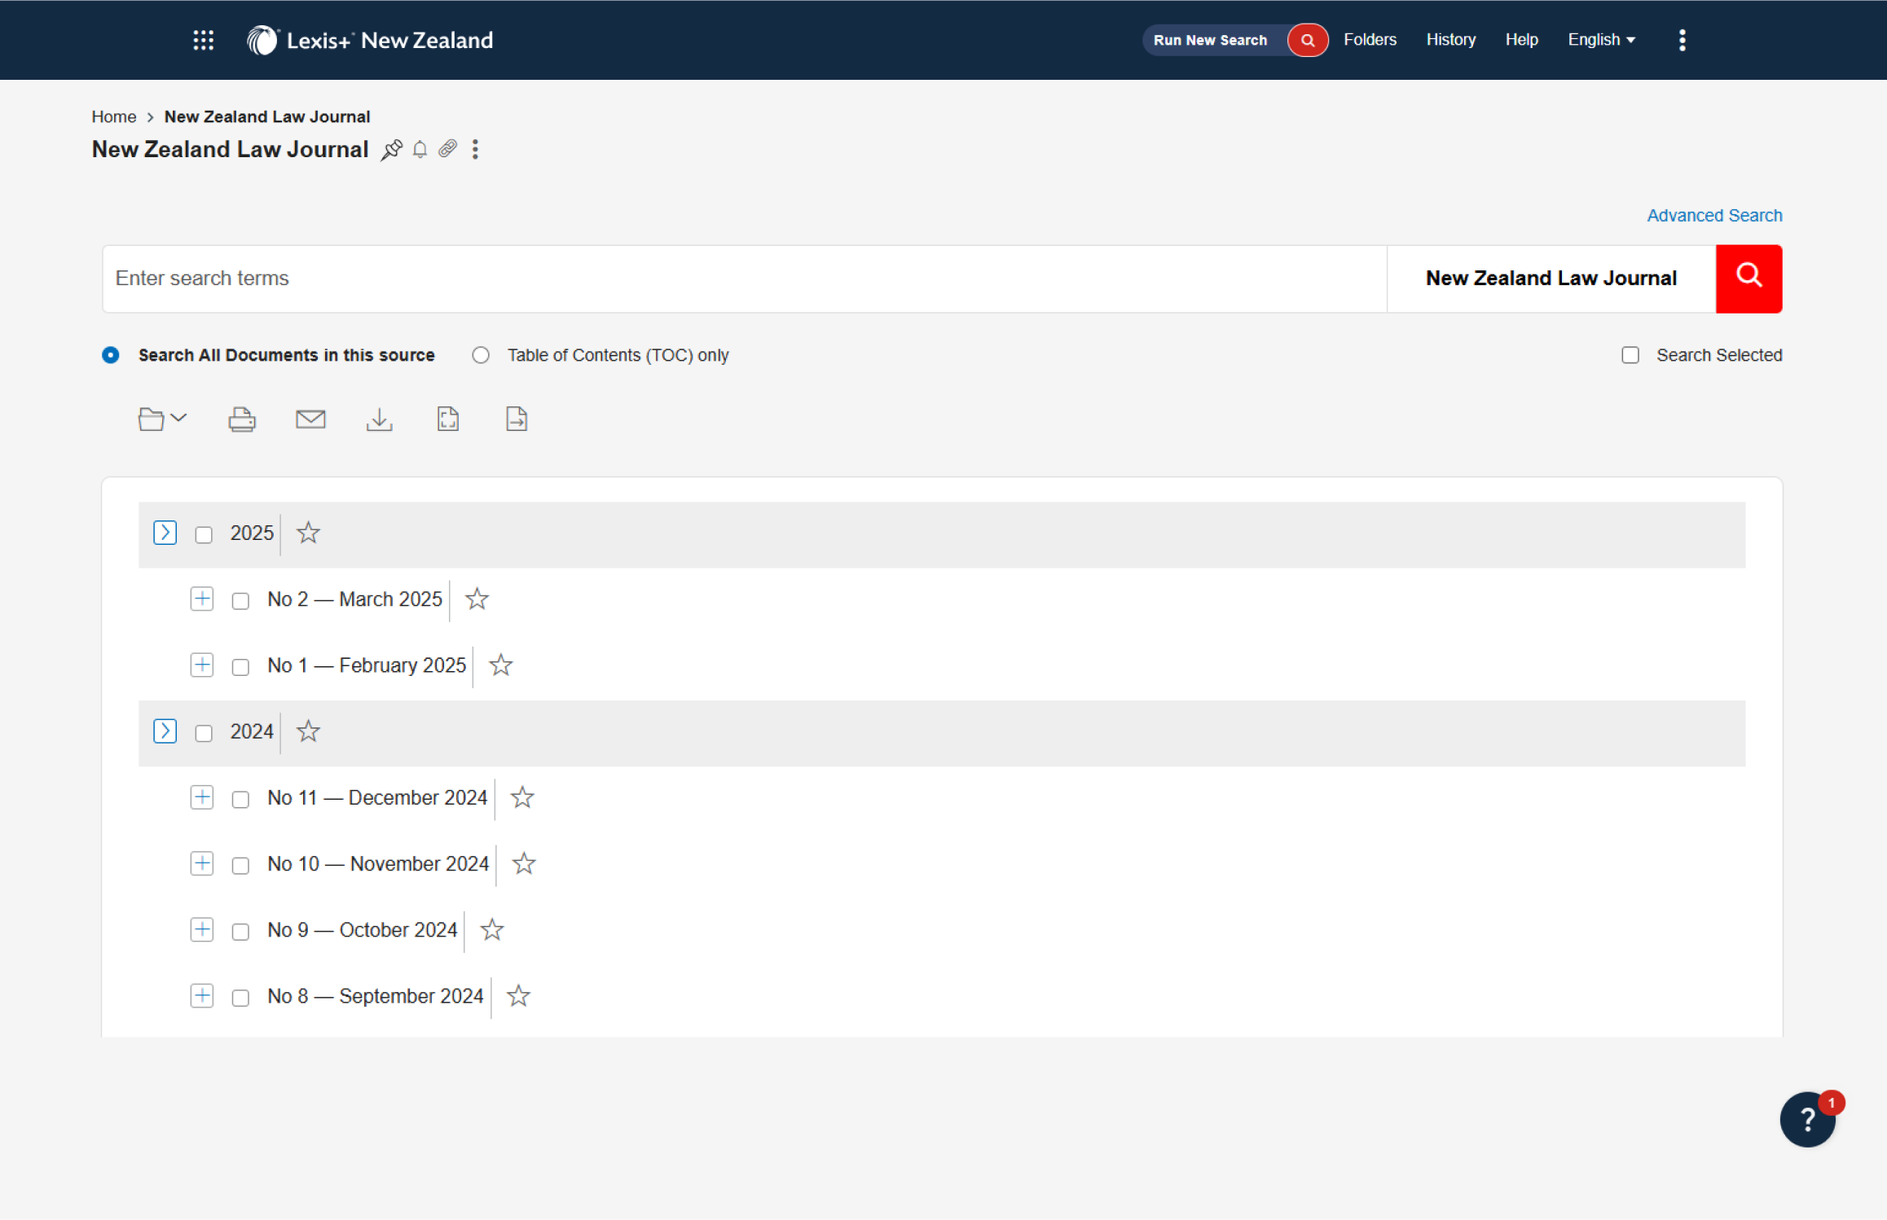Open the more options dots beside the journal title
Image resolution: width=1887 pixels, height=1220 pixels.
(475, 150)
